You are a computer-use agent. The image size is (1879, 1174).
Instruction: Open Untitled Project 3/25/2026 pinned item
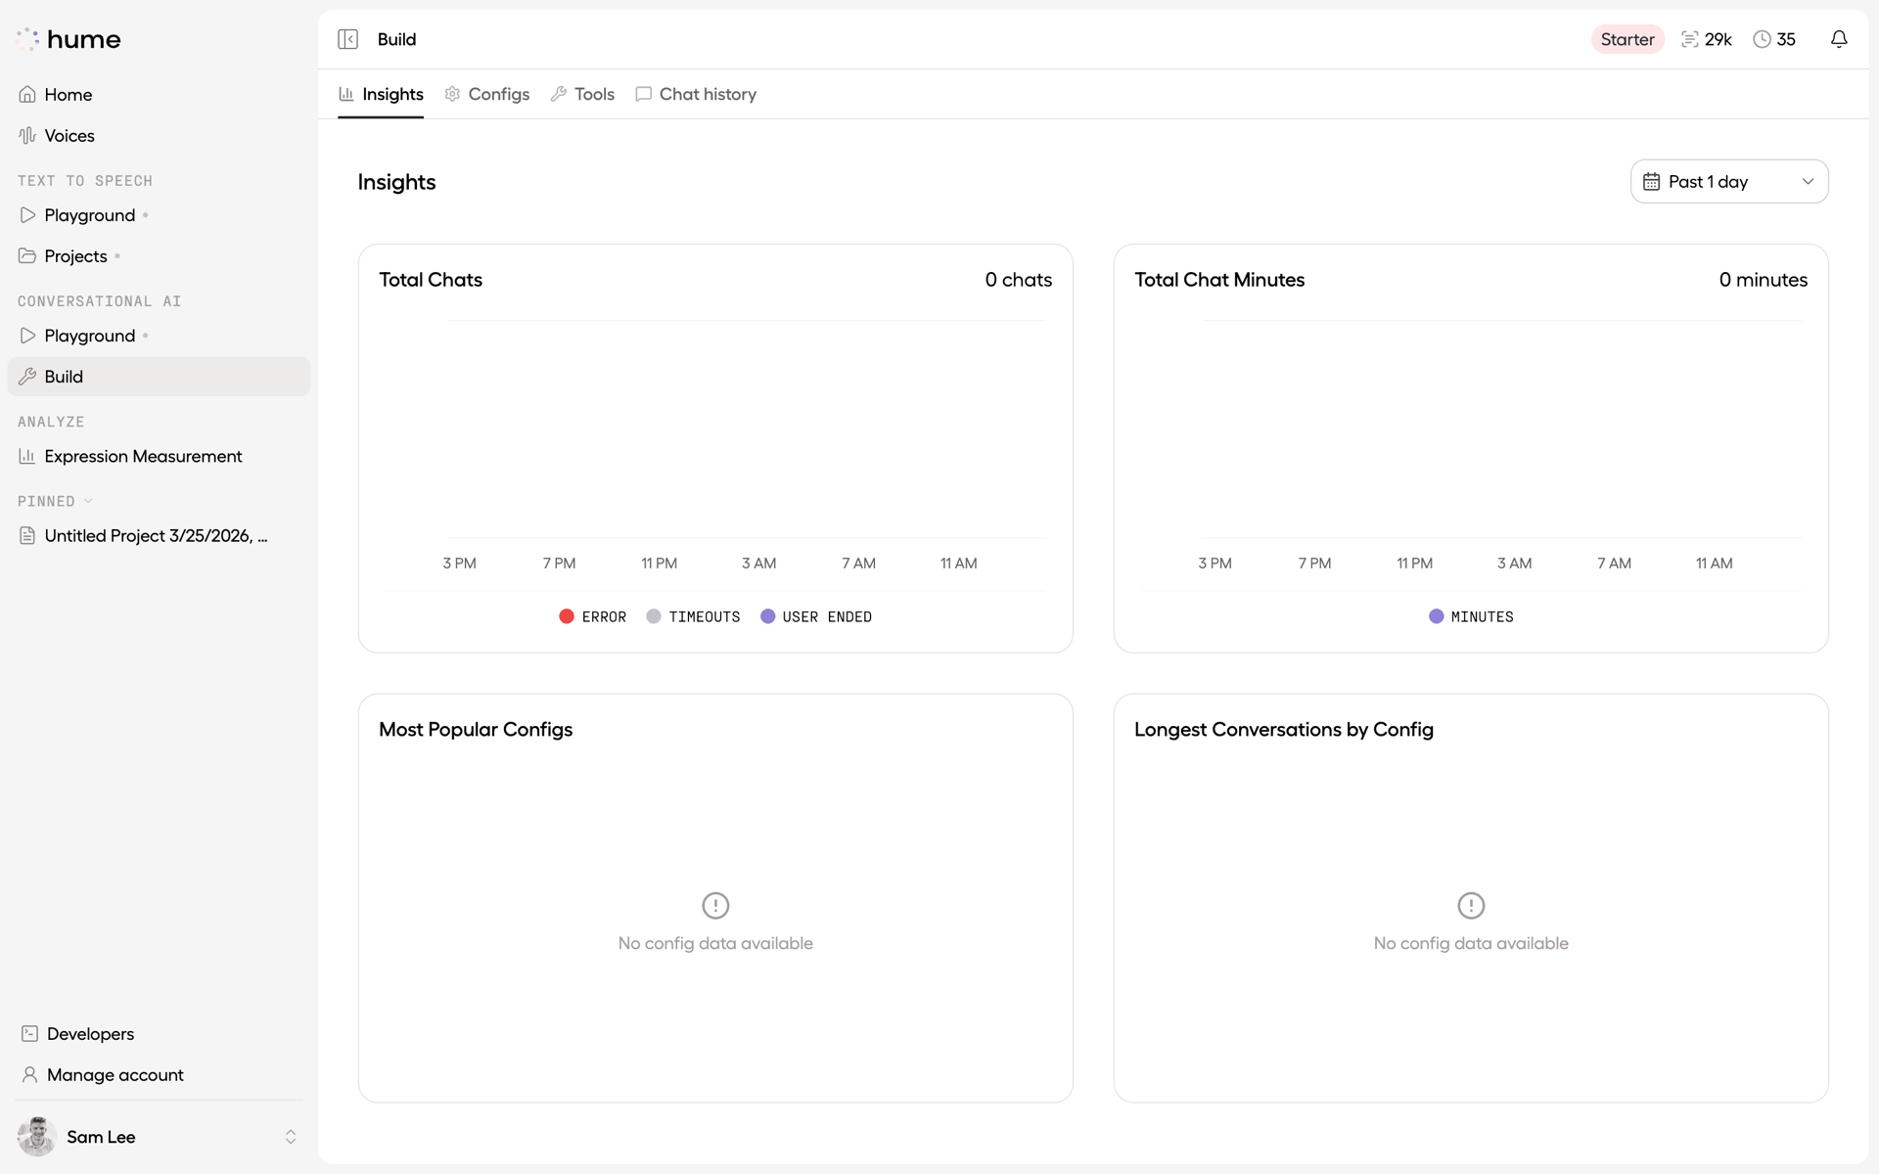click(x=159, y=536)
